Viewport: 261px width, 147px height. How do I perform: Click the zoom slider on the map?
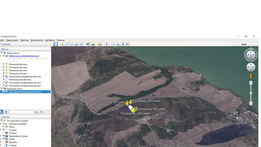(251, 92)
